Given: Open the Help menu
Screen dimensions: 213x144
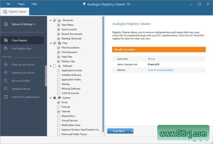Looking at the screenshot, I should 34,4.
